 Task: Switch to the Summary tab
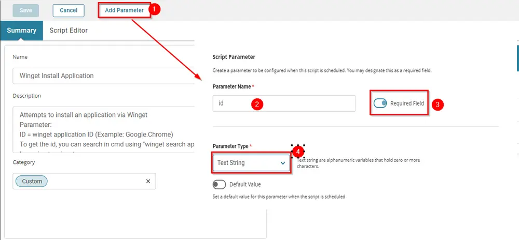[21, 31]
